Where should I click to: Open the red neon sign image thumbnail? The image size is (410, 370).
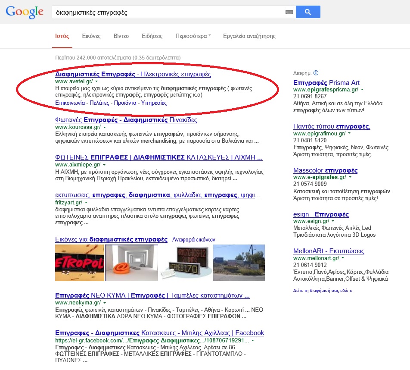pos(80,263)
